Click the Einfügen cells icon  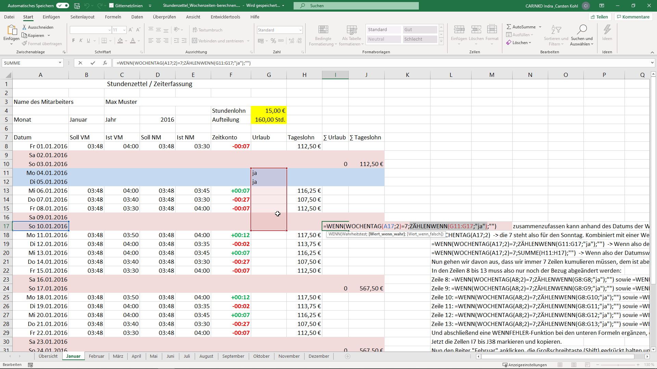click(x=459, y=30)
